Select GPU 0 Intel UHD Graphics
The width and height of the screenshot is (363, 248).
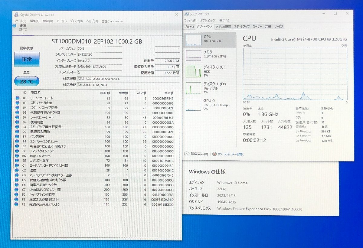tap(210, 104)
